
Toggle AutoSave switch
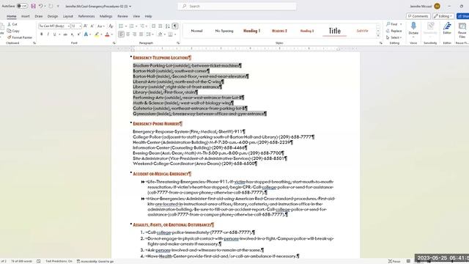(22, 6)
